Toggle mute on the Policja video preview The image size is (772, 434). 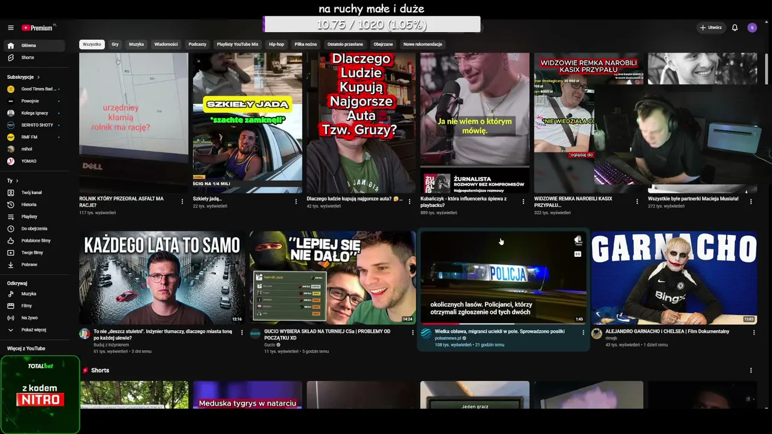point(578,241)
